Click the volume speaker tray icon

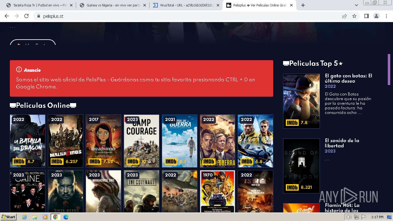pos(349,217)
